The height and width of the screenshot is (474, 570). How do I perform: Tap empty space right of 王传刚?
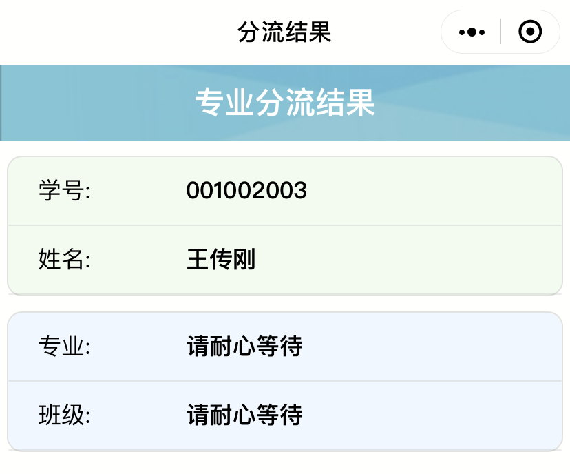click(413, 260)
